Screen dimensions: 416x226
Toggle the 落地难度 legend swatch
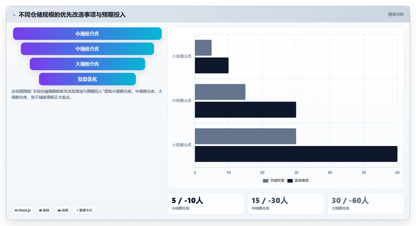point(290,181)
